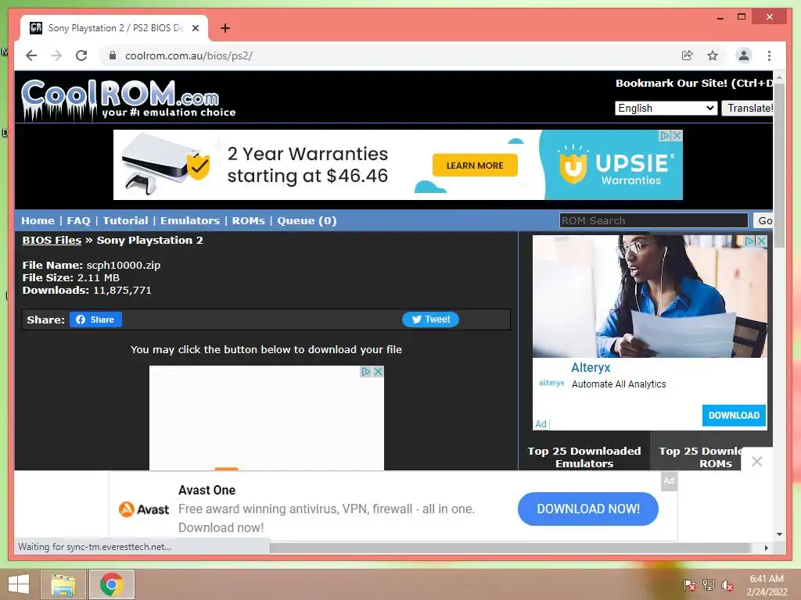Screen dimensions: 801x600
Task: Click the horizontal scrollbar right arrow
Action: pos(767,548)
